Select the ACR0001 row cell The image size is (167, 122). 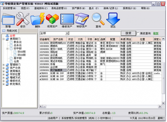point(45,73)
